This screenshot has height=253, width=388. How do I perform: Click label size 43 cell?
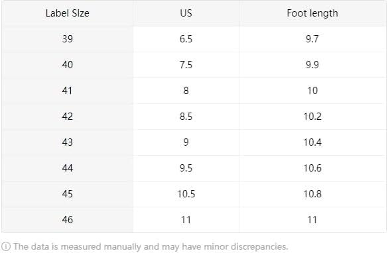[67, 142]
